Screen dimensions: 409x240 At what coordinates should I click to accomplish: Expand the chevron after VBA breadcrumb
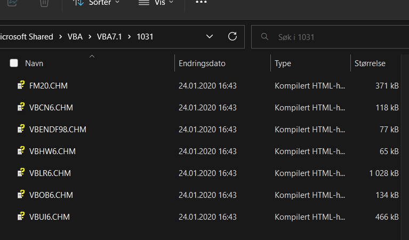[x=90, y=37]
